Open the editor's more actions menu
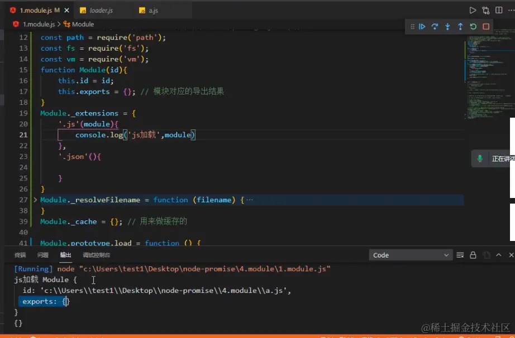The width and height of the screenshot is (515, 338). click(511, 10)
